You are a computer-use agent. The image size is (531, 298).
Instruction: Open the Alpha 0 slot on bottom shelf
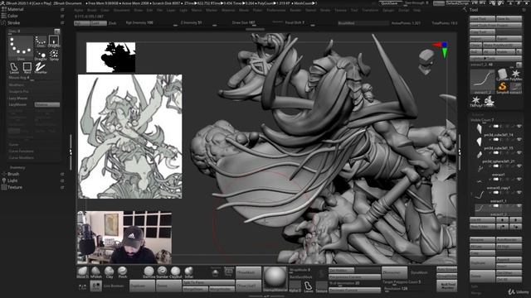(x=295, y=286)
